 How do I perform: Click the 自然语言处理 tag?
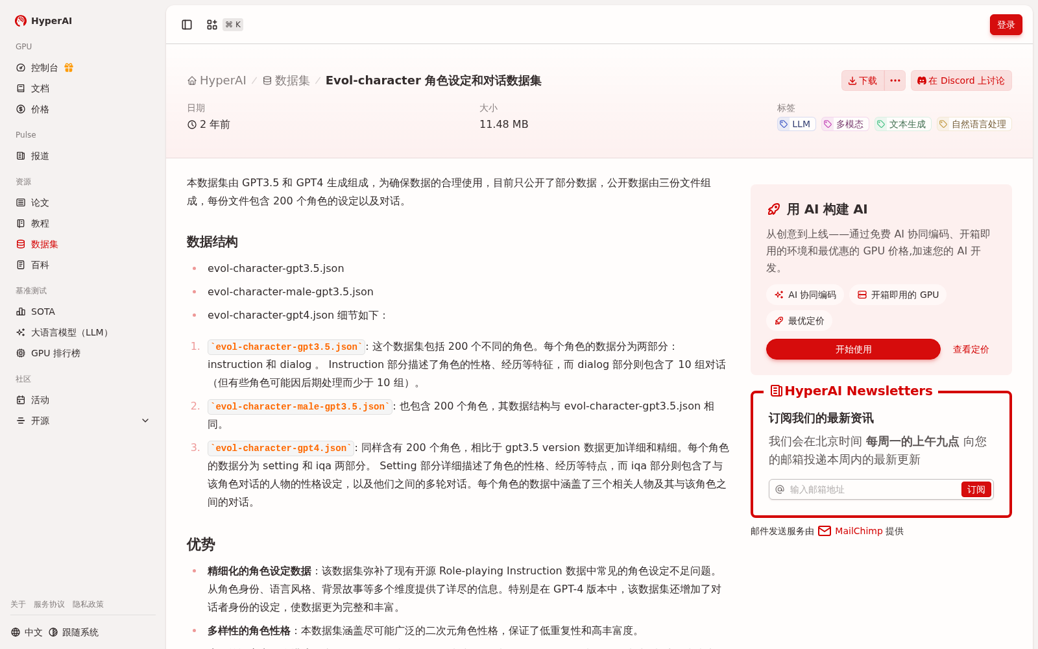coord(974,124)
